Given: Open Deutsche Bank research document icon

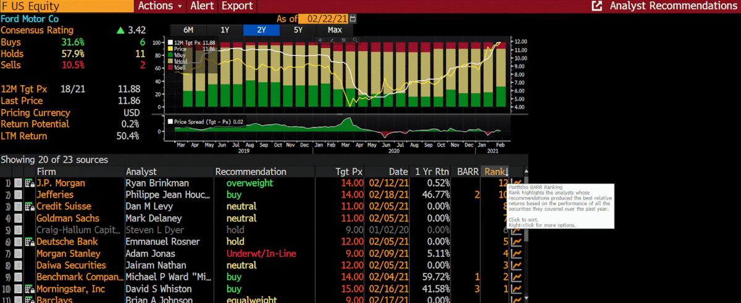Looking at the screenshot, I should coord(18,242).
